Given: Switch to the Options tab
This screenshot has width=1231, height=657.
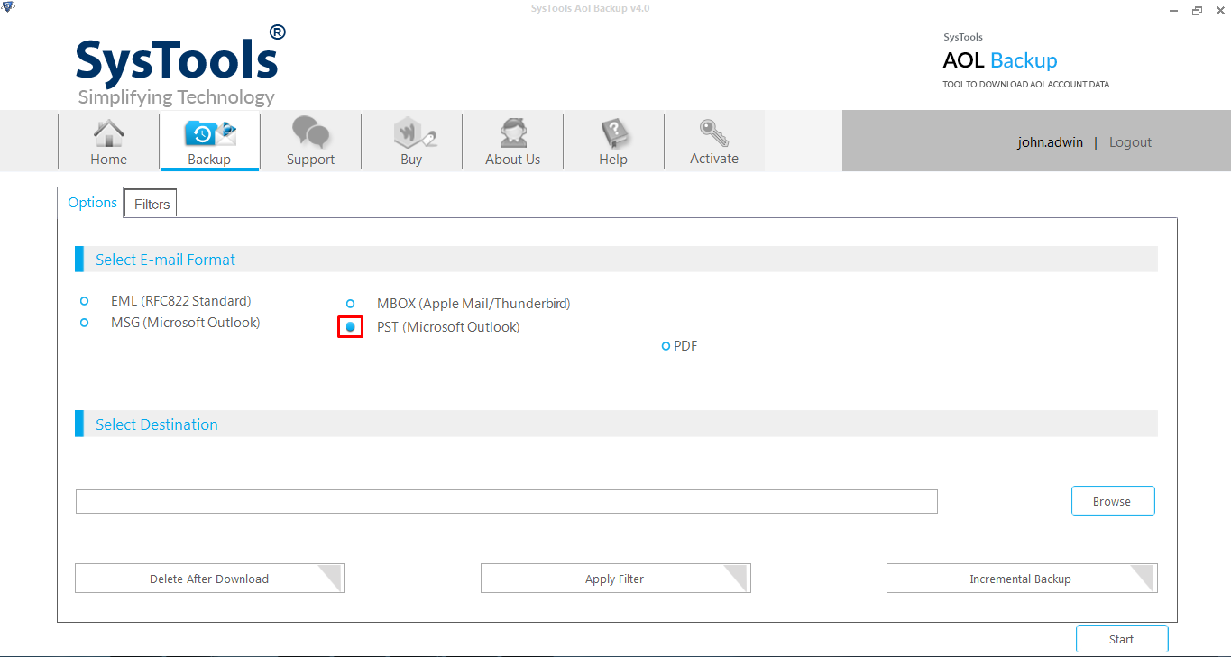Looking at the screenshot, I should click(92, 203).
